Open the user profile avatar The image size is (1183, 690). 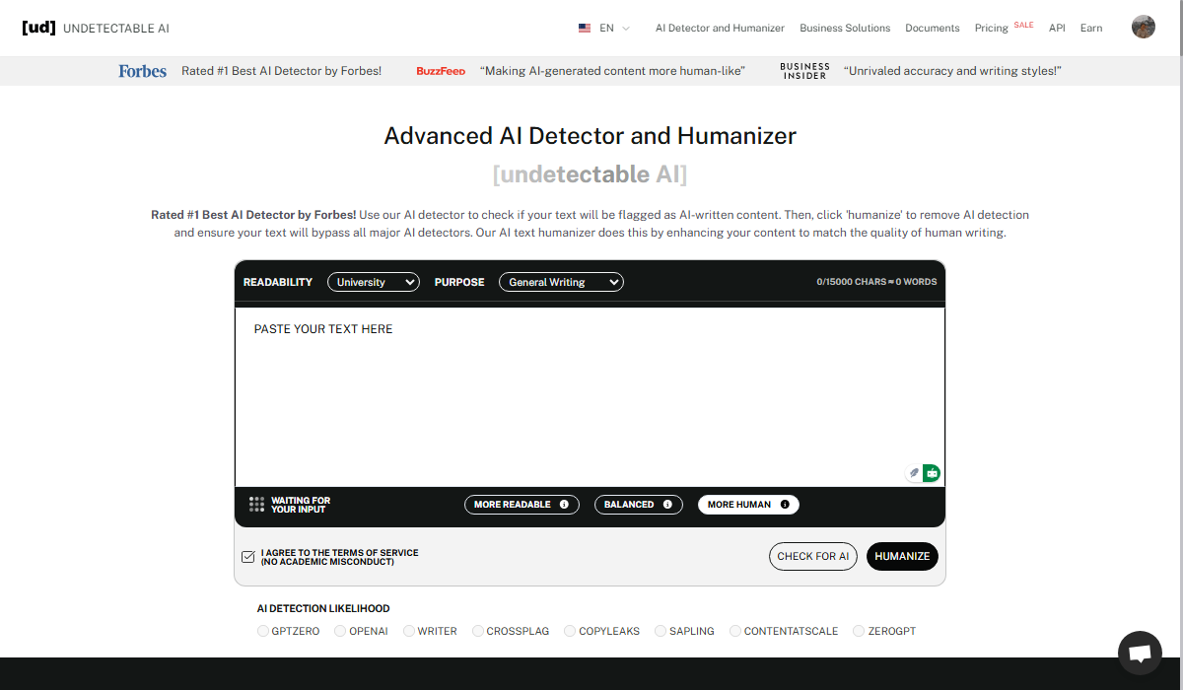click(x=1143, y=28)
